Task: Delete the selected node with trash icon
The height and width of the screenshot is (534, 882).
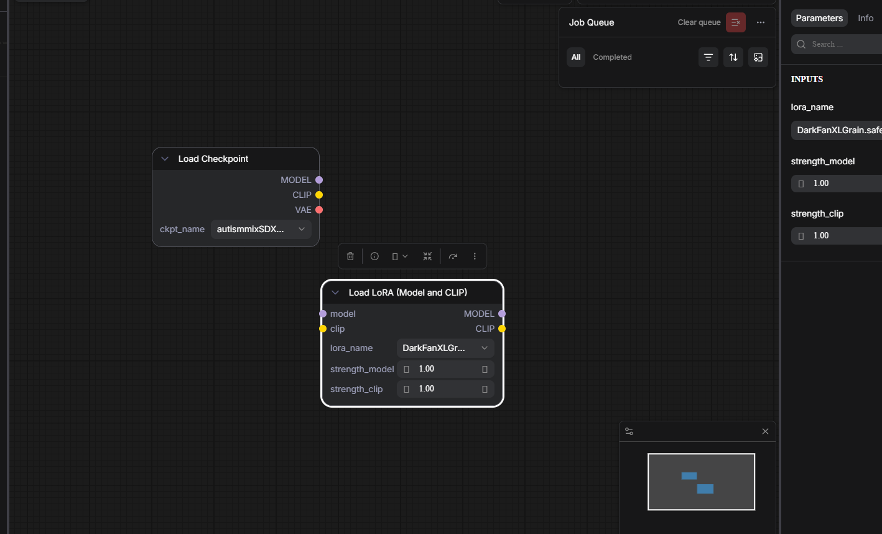Action: click(x=350, y=256)
